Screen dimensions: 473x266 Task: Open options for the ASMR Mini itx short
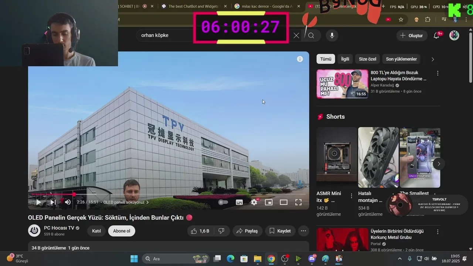pyautogui.click(x=351, y=195)
